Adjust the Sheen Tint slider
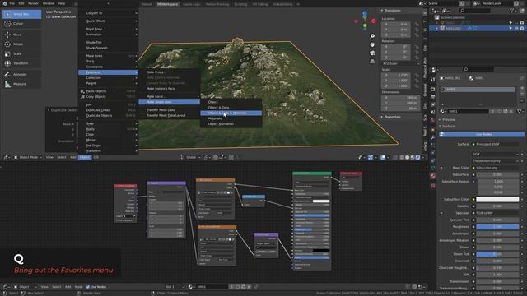The height and width of the screenshot is (296, 527). [497, 254]
